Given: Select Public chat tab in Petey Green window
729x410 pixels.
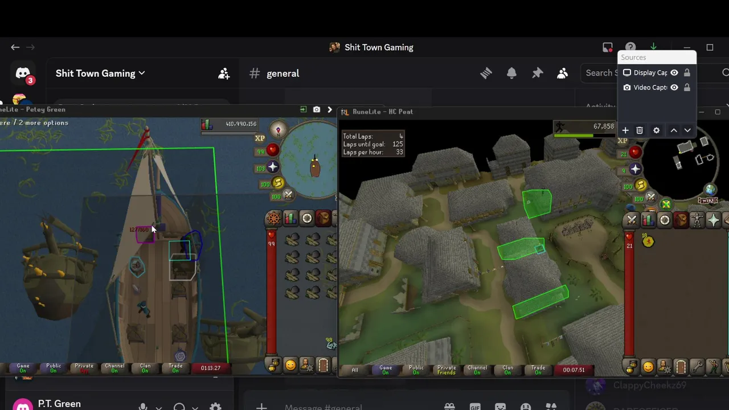Looking at the screenshot, I should [54, 368].
